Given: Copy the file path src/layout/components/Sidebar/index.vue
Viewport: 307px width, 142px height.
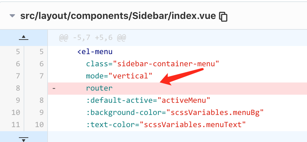Looking at the screenshot, I should (223, 17).
